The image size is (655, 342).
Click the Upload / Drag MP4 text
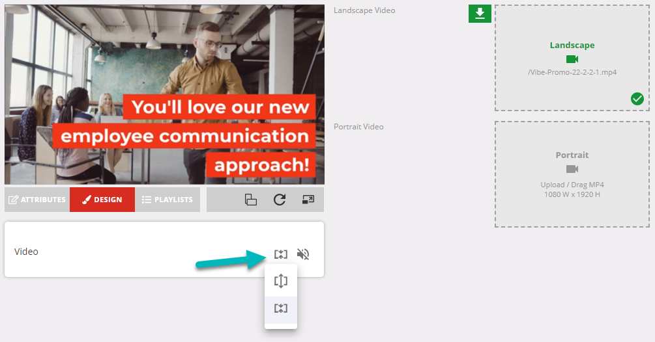coord(572,185)
